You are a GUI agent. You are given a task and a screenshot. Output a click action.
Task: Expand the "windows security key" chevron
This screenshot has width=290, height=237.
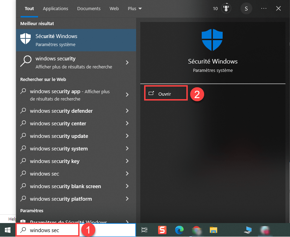(127, 161)
